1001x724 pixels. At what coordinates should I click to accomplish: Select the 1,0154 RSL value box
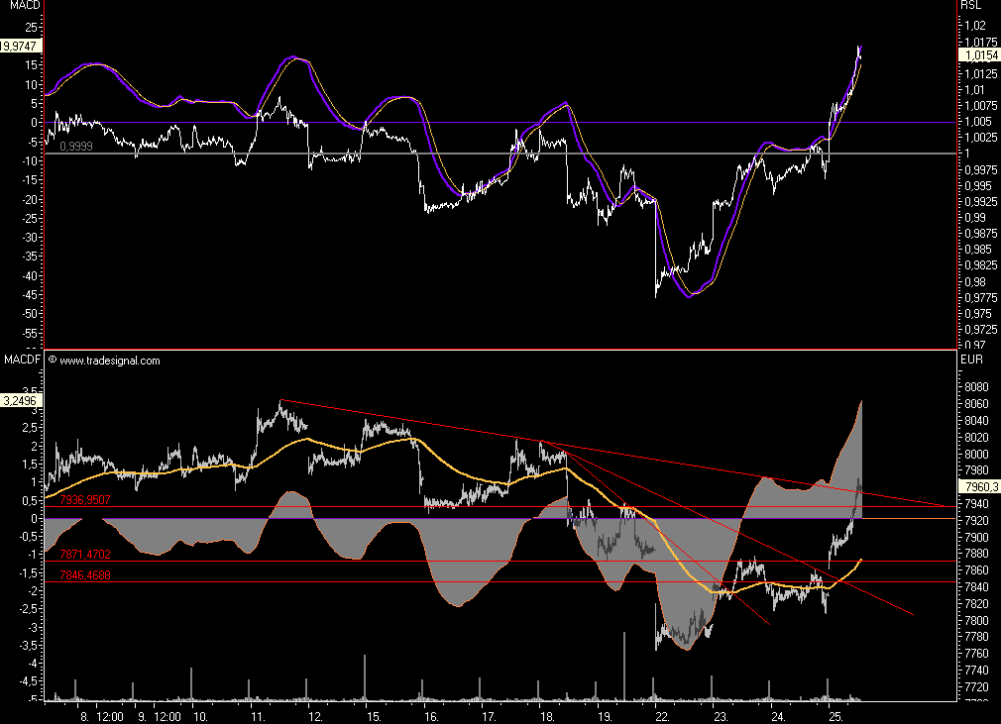977,57
